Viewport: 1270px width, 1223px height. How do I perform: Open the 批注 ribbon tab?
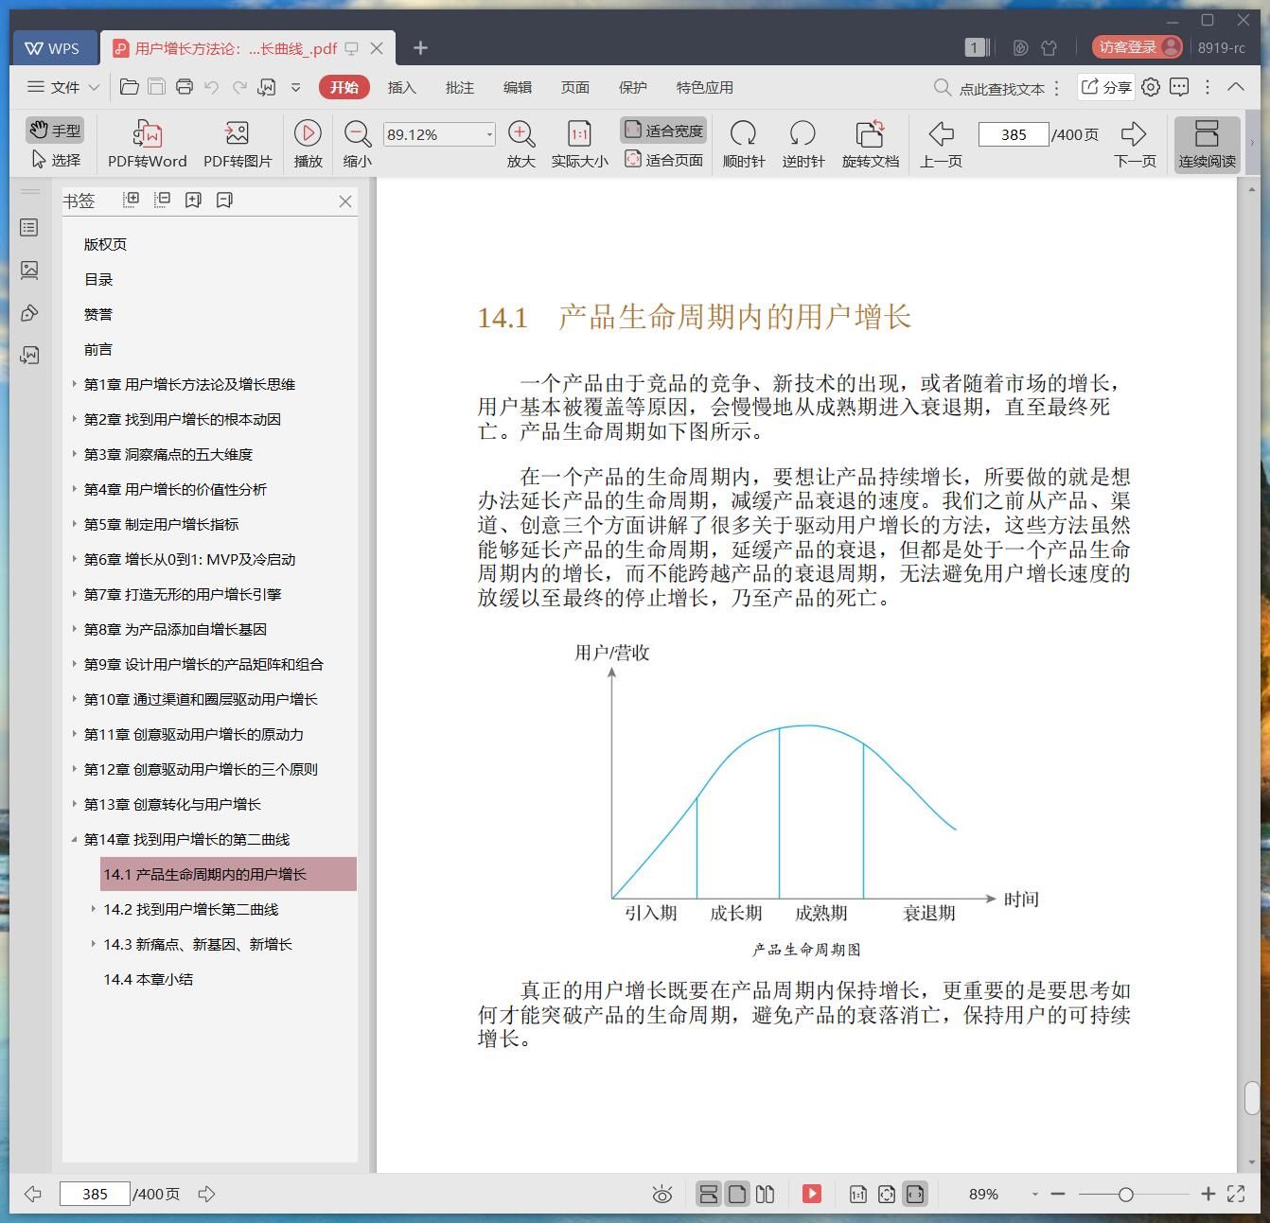460,87
